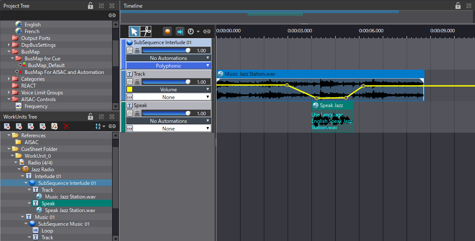This screenshot has height=241, width=475.
Task: Click the red-dots icon in the Track row
Action: coord(130,97)
